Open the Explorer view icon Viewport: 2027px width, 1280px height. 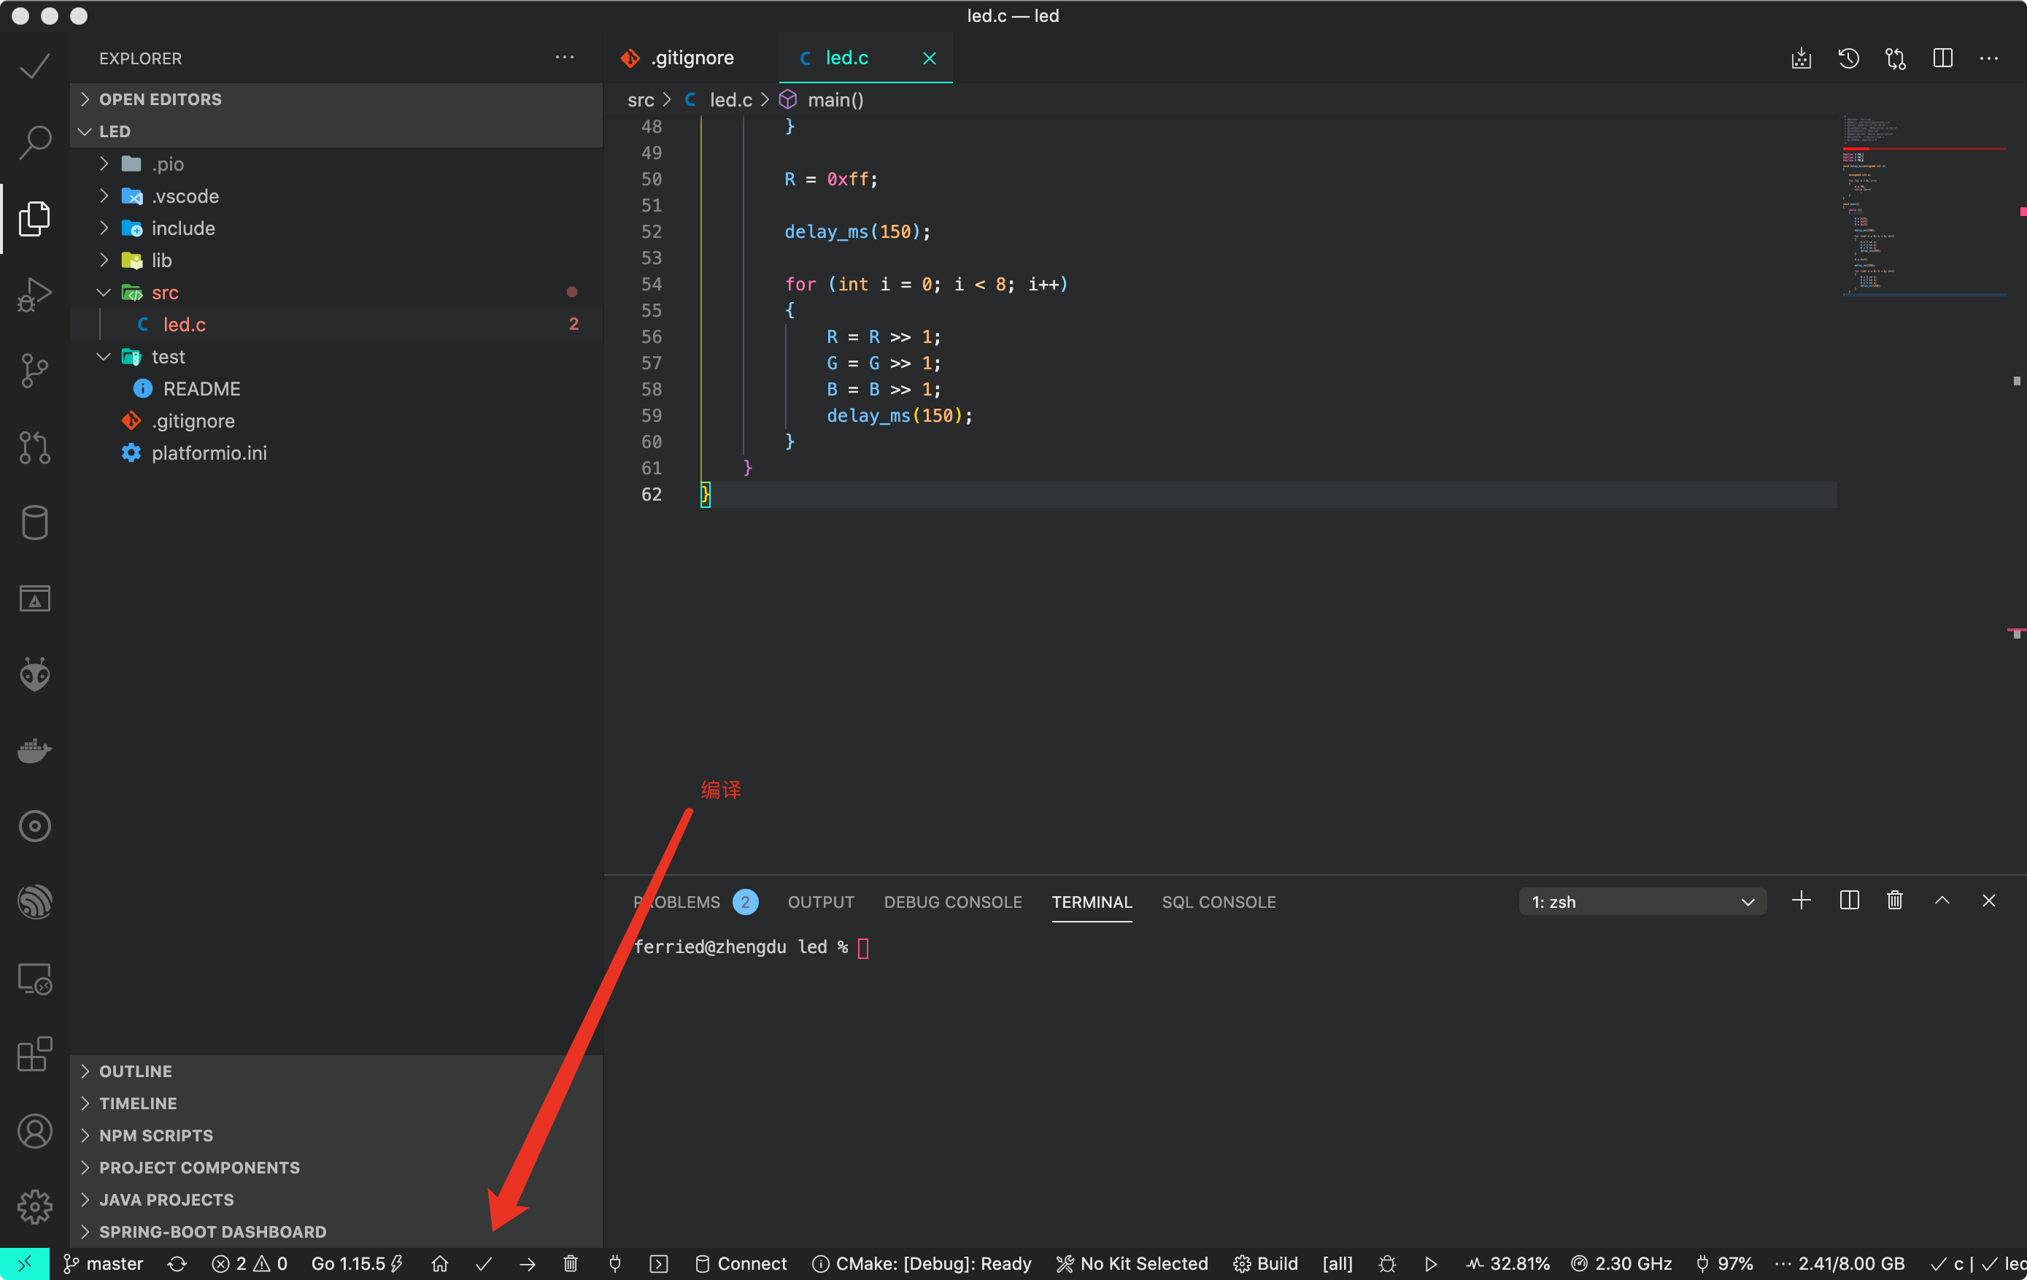(34, 218)
